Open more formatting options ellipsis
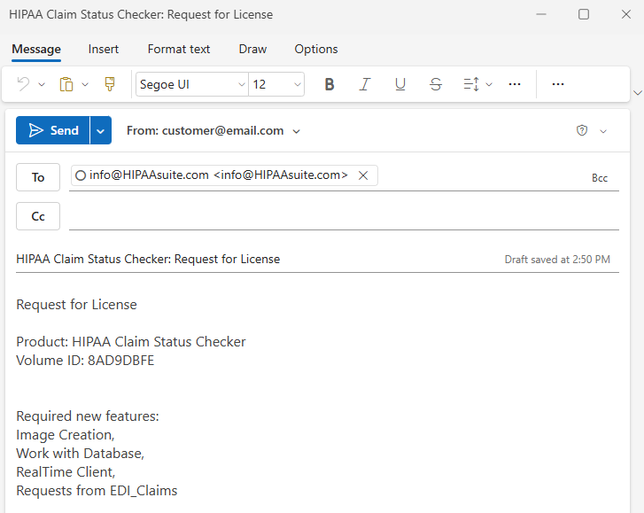The height and width of the screenshot is (513, 644). (x=514, y=84)
